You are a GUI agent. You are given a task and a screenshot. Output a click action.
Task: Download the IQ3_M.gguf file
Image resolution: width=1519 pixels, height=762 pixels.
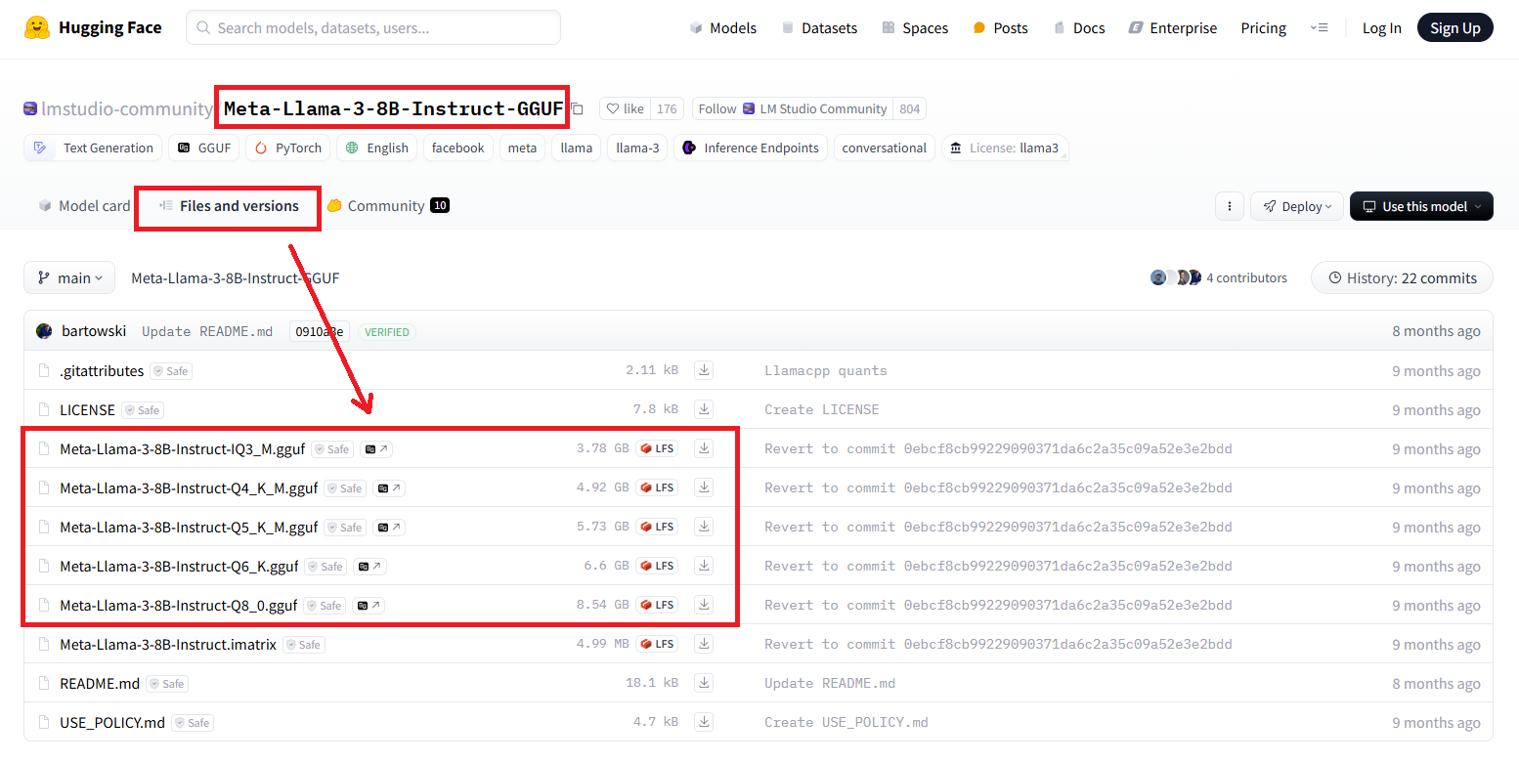pos(704,448)
